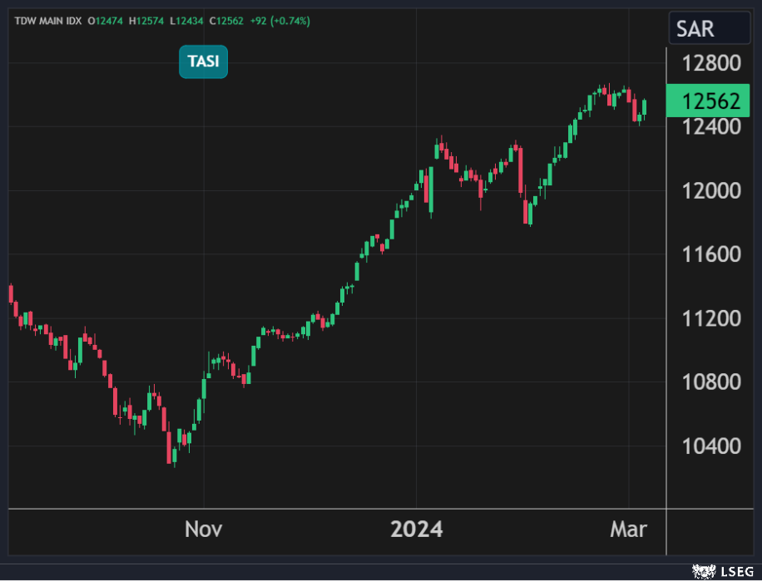
Task: Click the LSEG logo icon
Action: coord(705,572)
